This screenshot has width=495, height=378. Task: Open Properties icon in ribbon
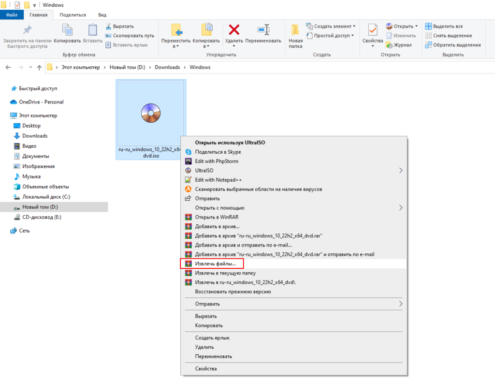click(373, 30)
